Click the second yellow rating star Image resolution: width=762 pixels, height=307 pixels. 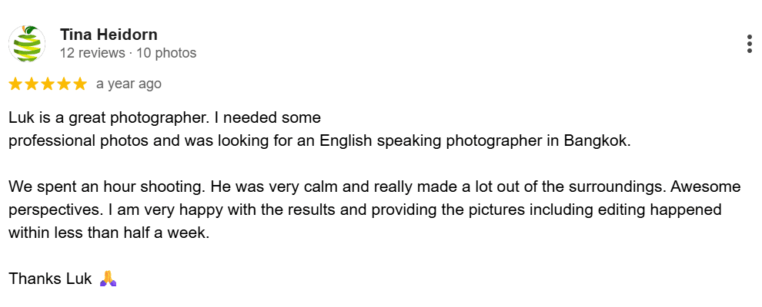pyautogui.click(x=32, y=84)
